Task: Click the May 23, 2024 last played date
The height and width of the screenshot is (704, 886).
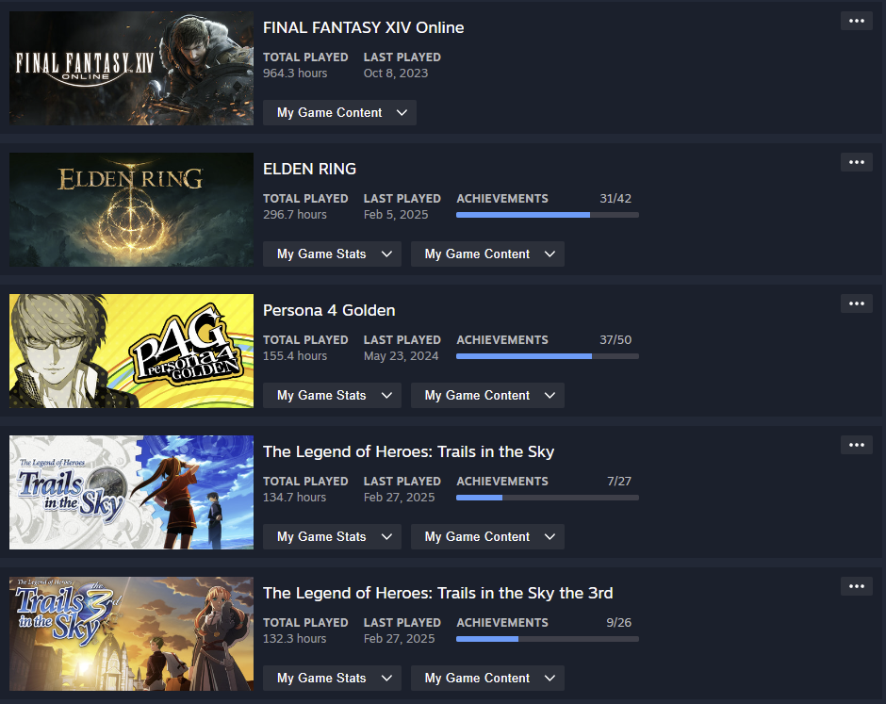Action: coord(402,355)
